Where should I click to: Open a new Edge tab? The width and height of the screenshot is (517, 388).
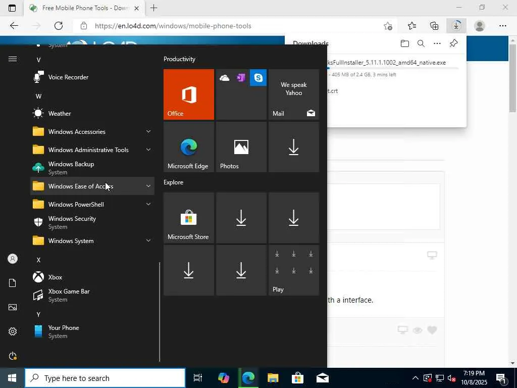(153, 8)
